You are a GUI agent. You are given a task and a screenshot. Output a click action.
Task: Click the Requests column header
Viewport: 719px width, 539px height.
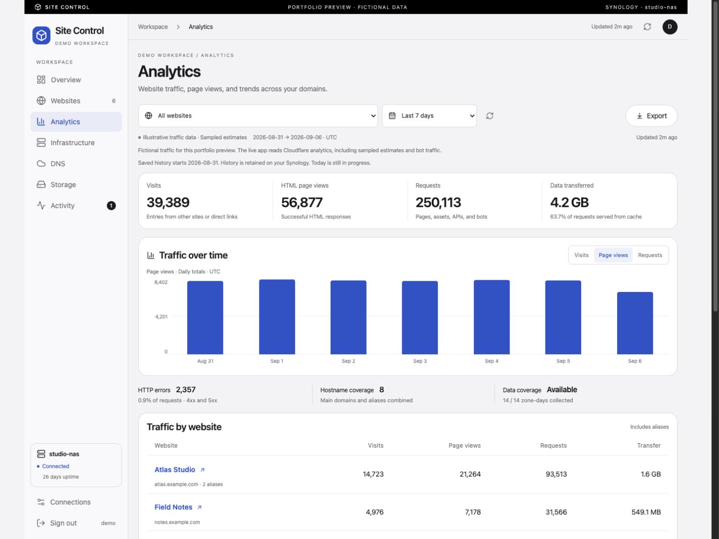tap(554, 446)
